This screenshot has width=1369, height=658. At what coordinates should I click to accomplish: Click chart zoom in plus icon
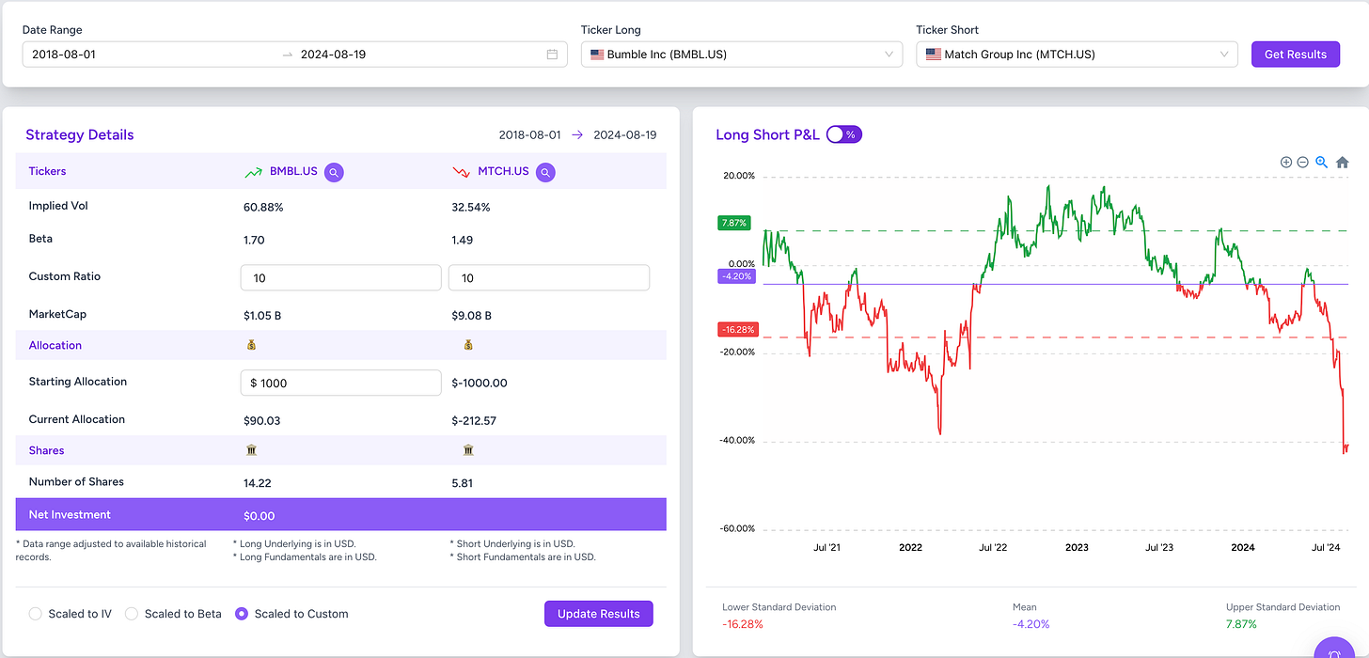(x=1286, y=162)
